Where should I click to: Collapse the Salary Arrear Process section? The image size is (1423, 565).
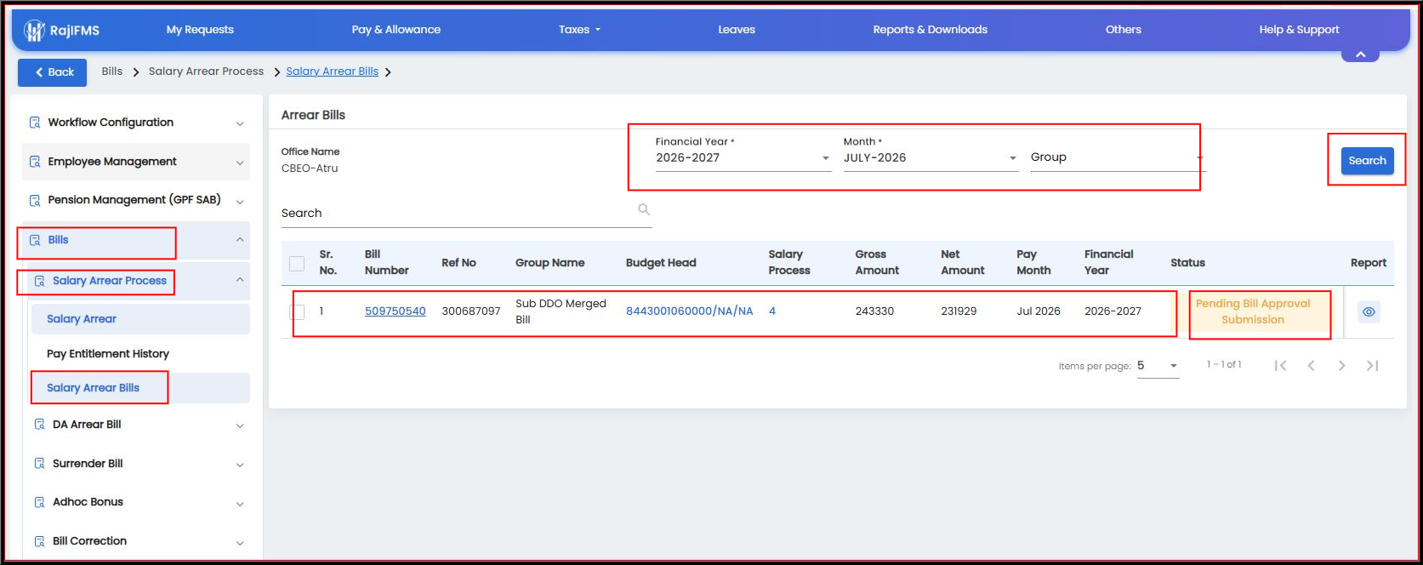point(240,280)
